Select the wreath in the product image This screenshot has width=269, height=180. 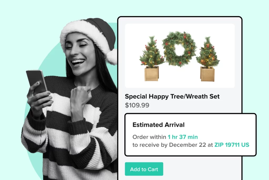tap(179, 49)
